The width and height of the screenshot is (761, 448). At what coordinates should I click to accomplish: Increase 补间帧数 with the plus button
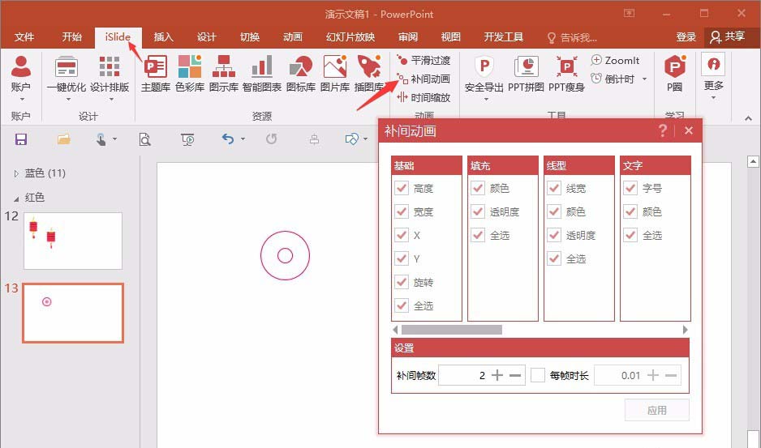[x=497, y=375]
